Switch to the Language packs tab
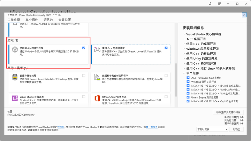 (48, 20)
